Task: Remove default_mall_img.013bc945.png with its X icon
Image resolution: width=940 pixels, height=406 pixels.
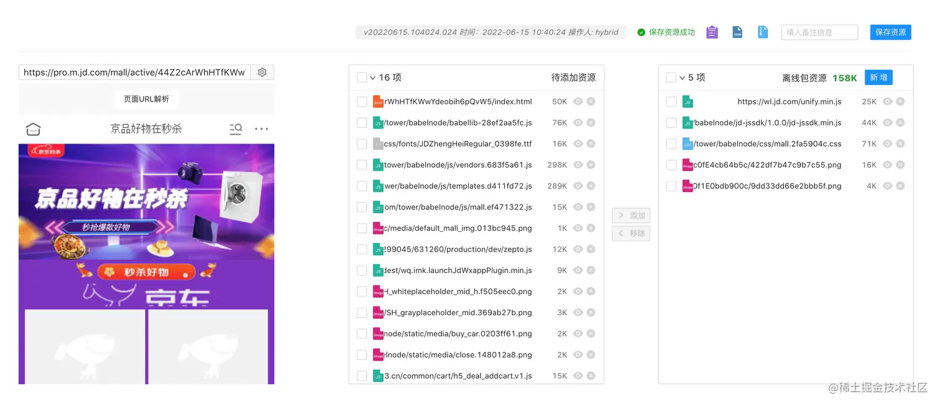Action: [x=591, y=228]
